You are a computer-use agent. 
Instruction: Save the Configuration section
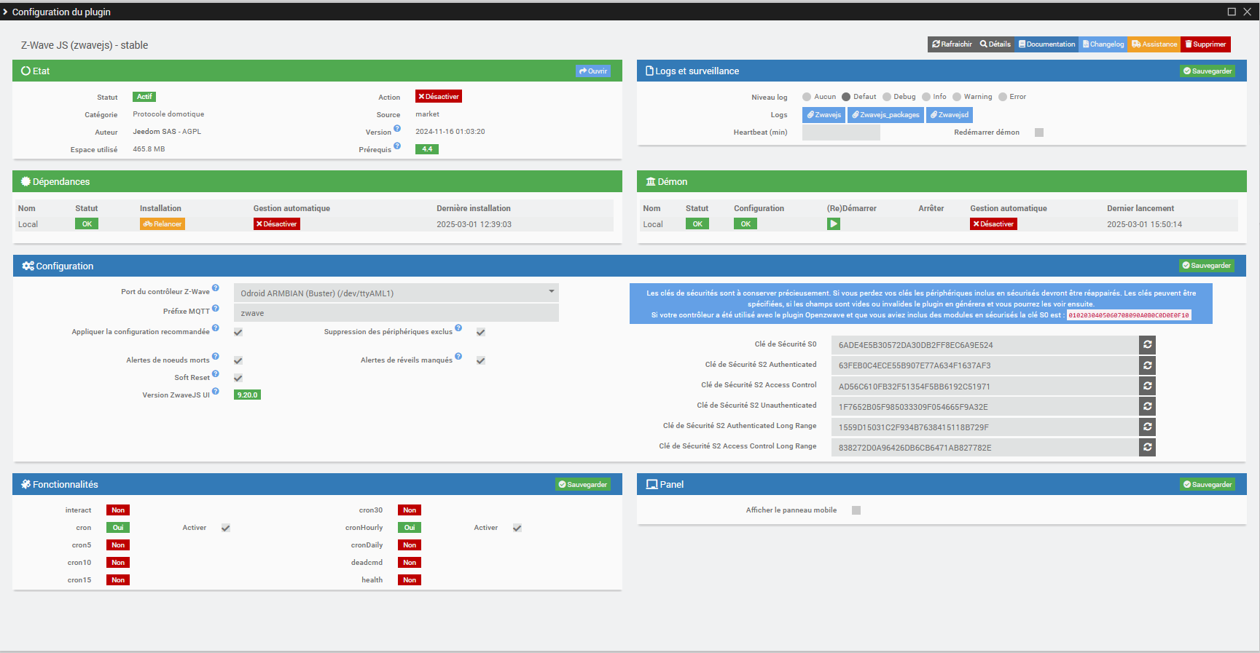[1207, 266]
